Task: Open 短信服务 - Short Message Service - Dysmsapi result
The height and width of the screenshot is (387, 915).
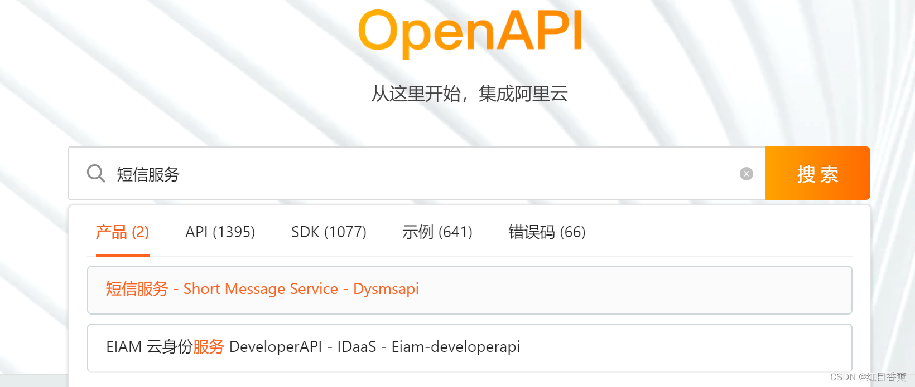Action: (470, 290)
